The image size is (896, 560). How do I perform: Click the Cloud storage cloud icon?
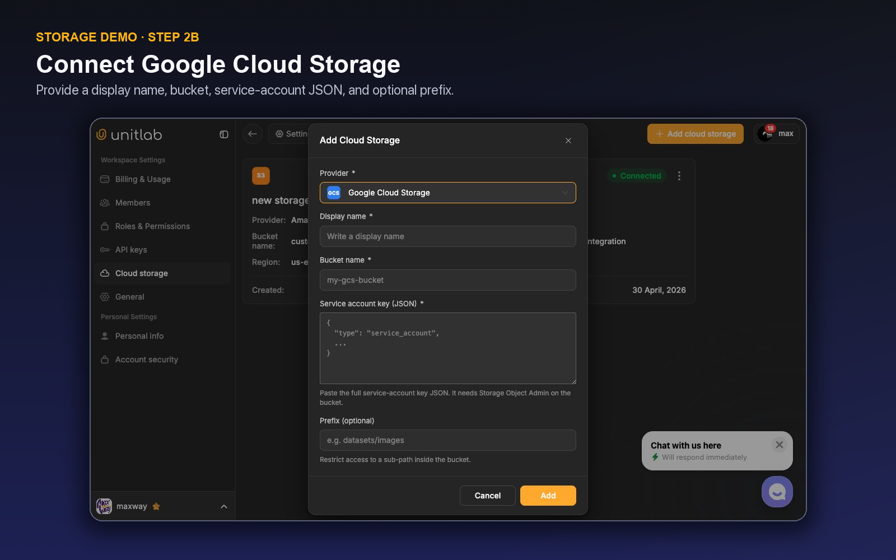105,273
